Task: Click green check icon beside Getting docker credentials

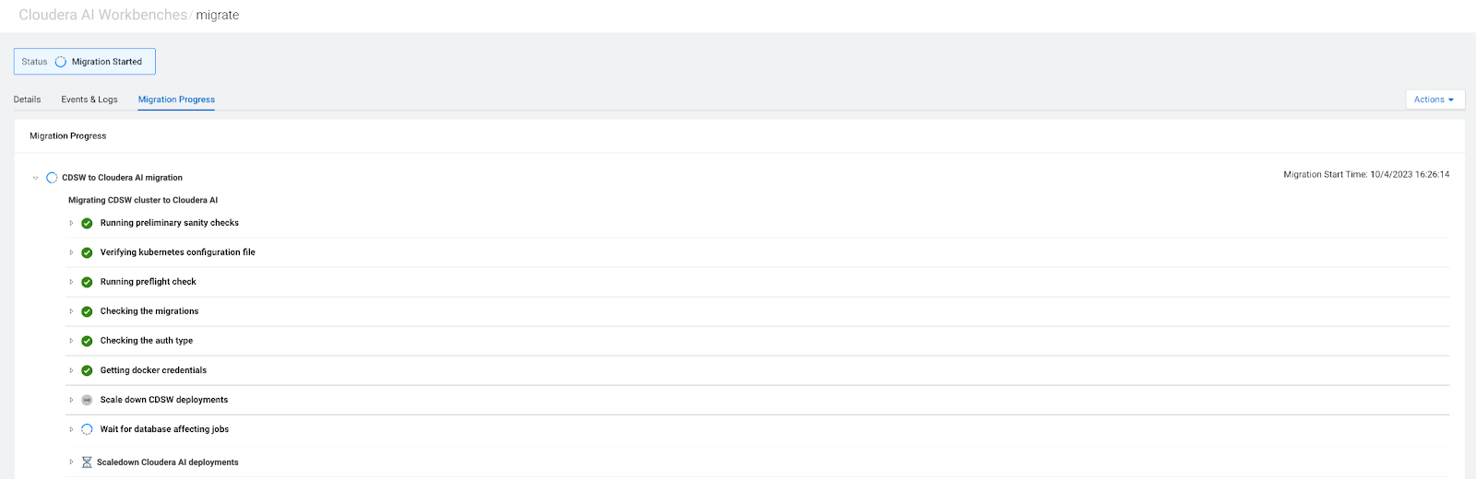Action: click(x=87, y=370)
